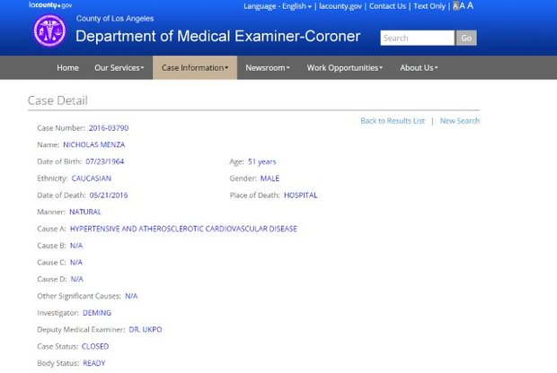Start a New Search
Viewport: 557px width, 373px height.
(460, 121)
